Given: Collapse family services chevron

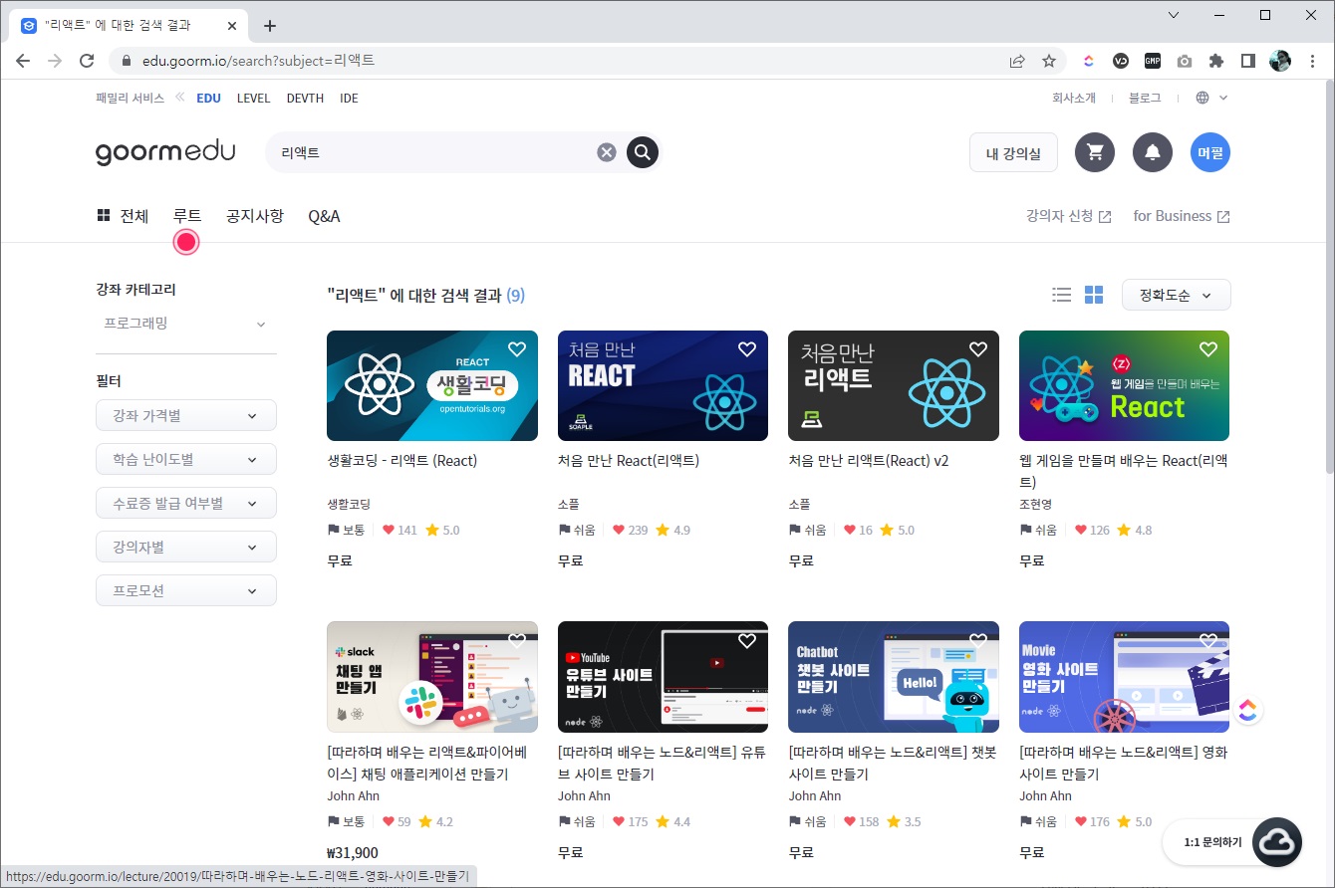Looking at the screenshot, I should (x=180, y=98).
